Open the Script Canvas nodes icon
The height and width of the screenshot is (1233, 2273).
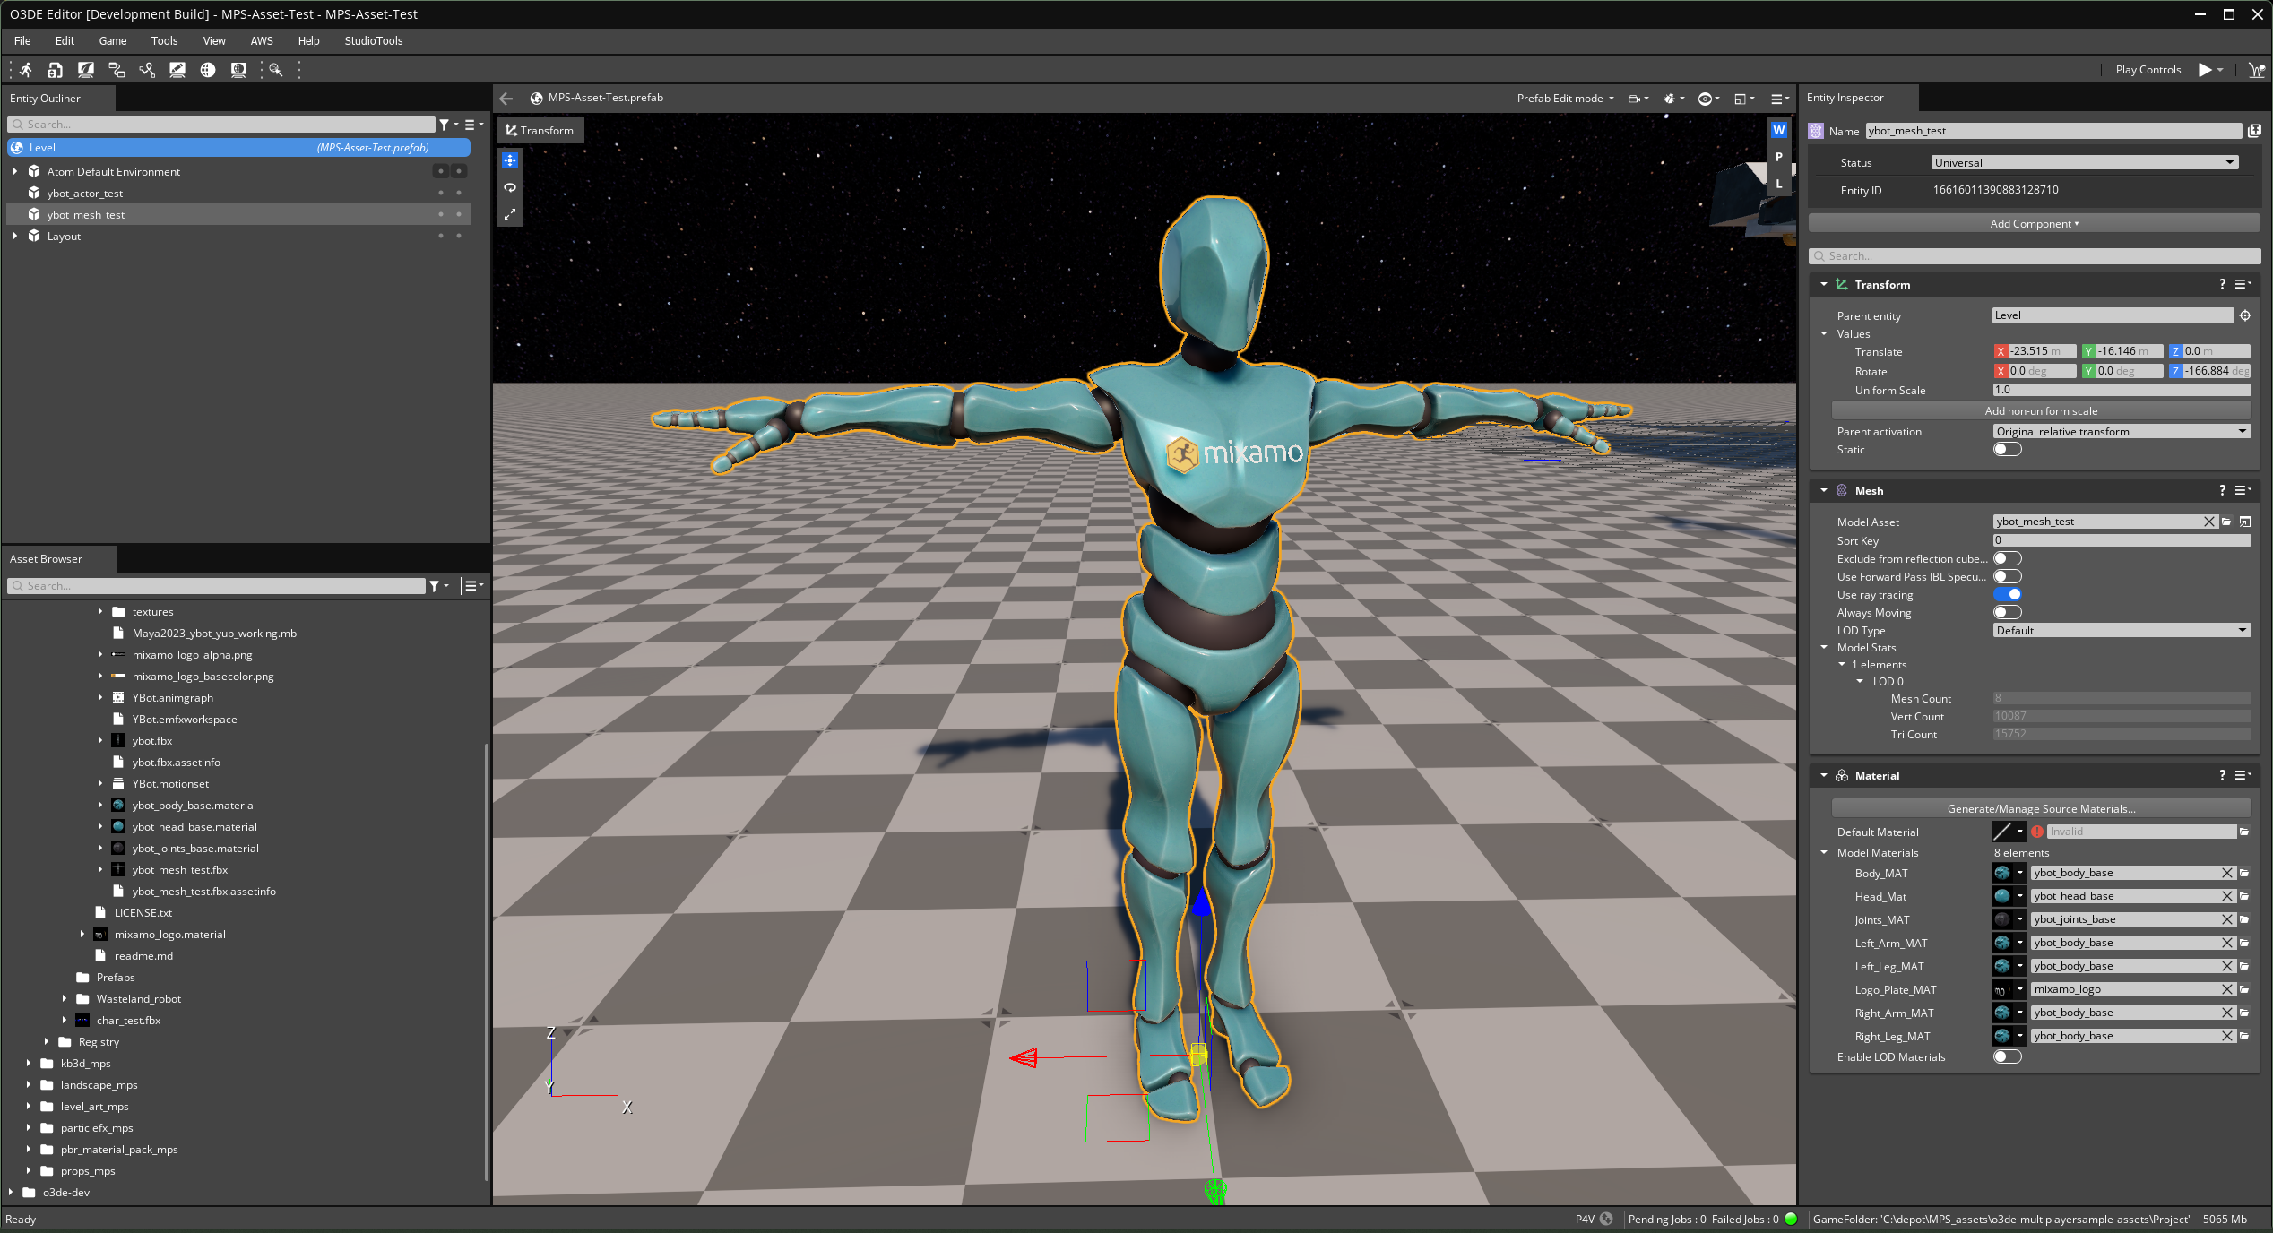coord(117,70)
